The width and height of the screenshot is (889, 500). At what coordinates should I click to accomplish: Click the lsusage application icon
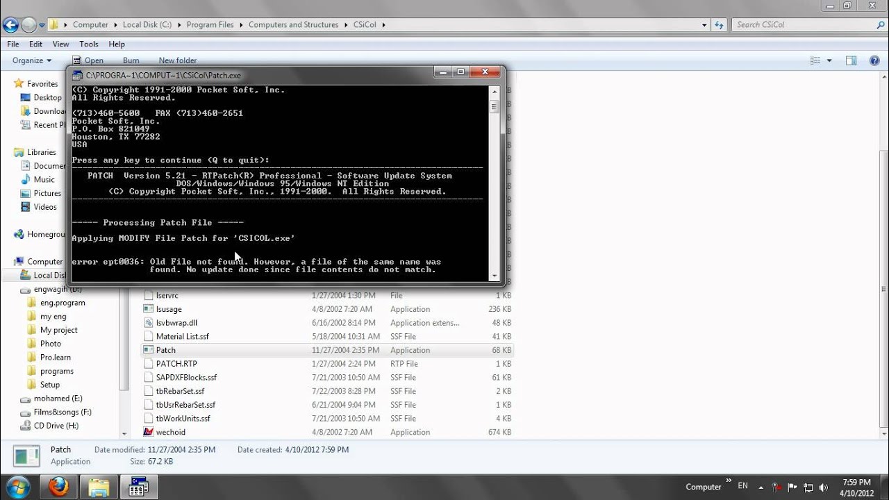(x=148, y=309)
